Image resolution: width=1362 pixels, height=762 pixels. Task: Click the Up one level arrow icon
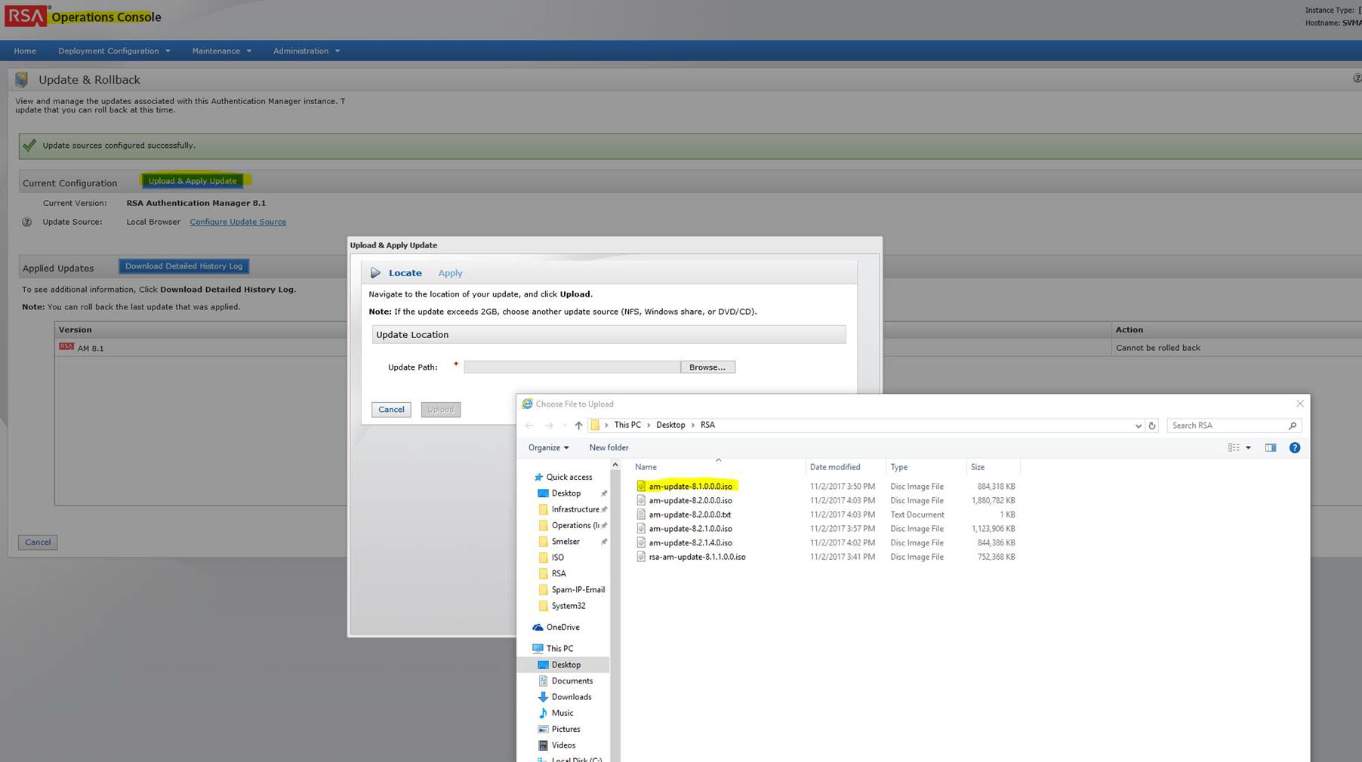(x=578, y=426)
